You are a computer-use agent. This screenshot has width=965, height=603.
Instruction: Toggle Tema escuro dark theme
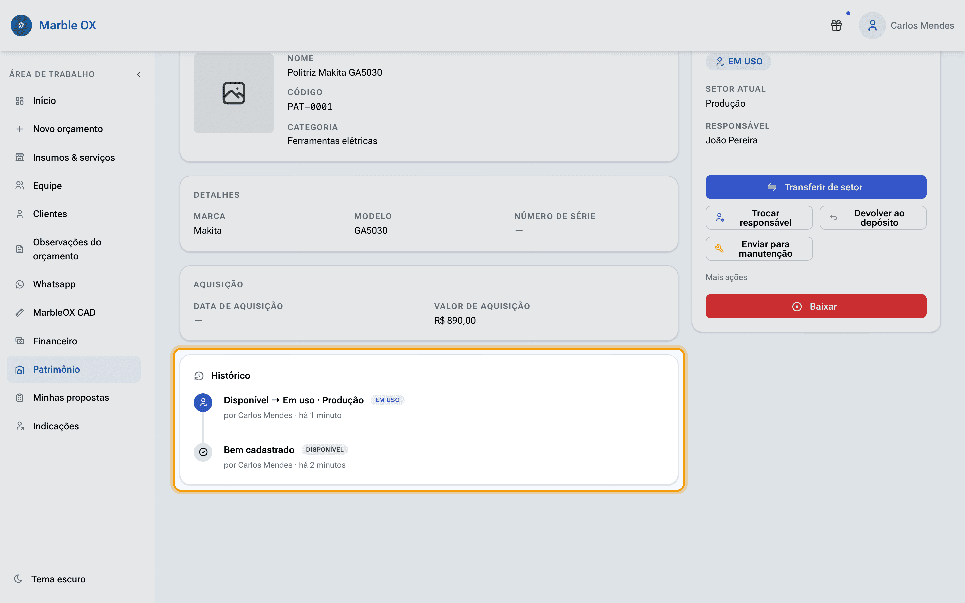click(50, 579)
